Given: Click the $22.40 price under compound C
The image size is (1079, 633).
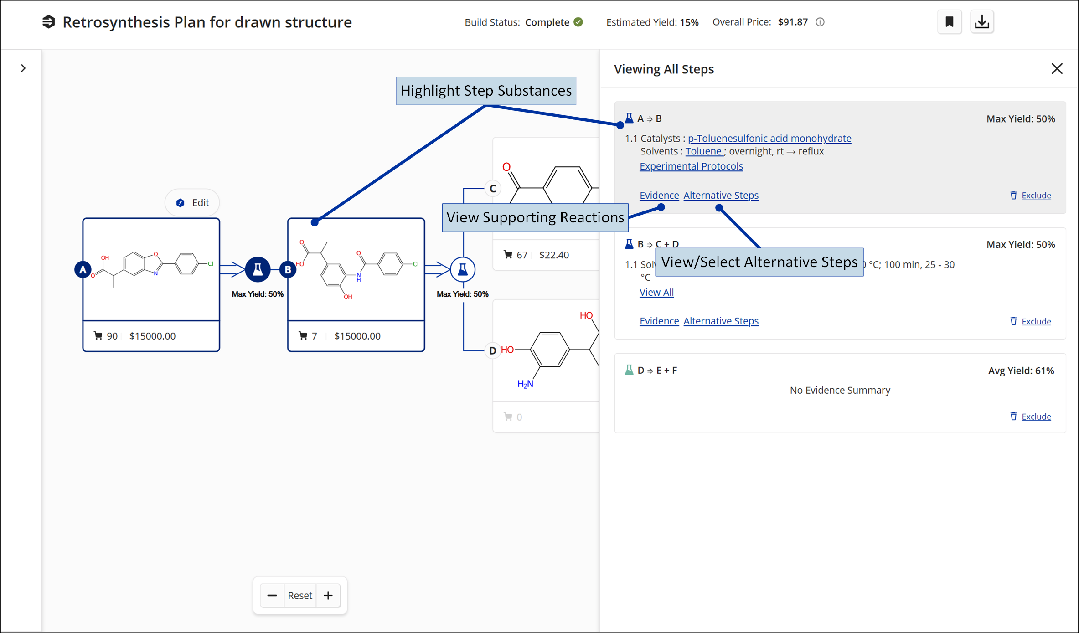Looking at the screenshot, I should (554, 255).
